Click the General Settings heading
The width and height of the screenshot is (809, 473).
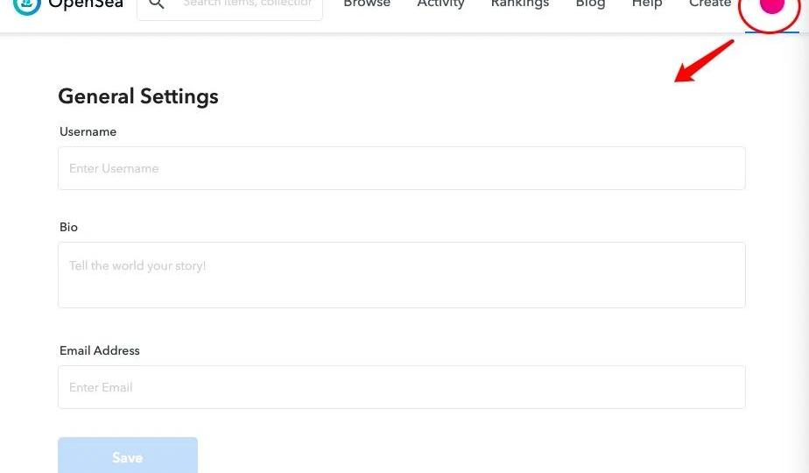[x=138, y=96]
